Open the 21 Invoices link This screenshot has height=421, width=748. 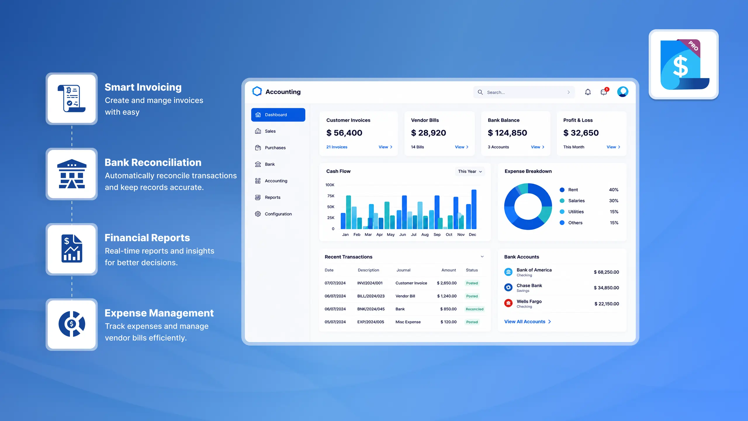pyautogui.click(x=337, y=147)
